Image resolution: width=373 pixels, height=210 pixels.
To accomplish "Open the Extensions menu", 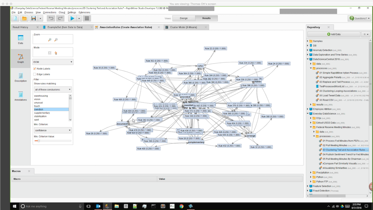I will pyautogui.click(x=84, y=12).
